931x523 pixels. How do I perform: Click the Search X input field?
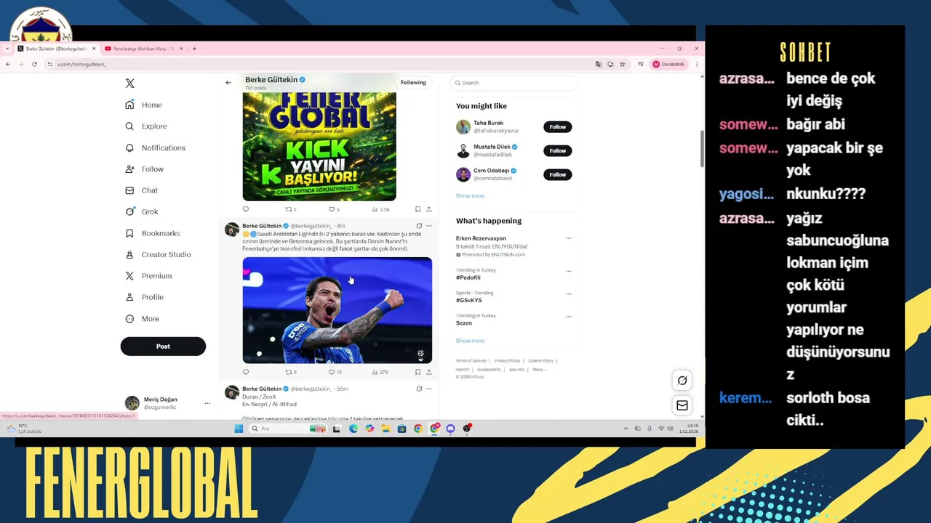tap(514, 83)
